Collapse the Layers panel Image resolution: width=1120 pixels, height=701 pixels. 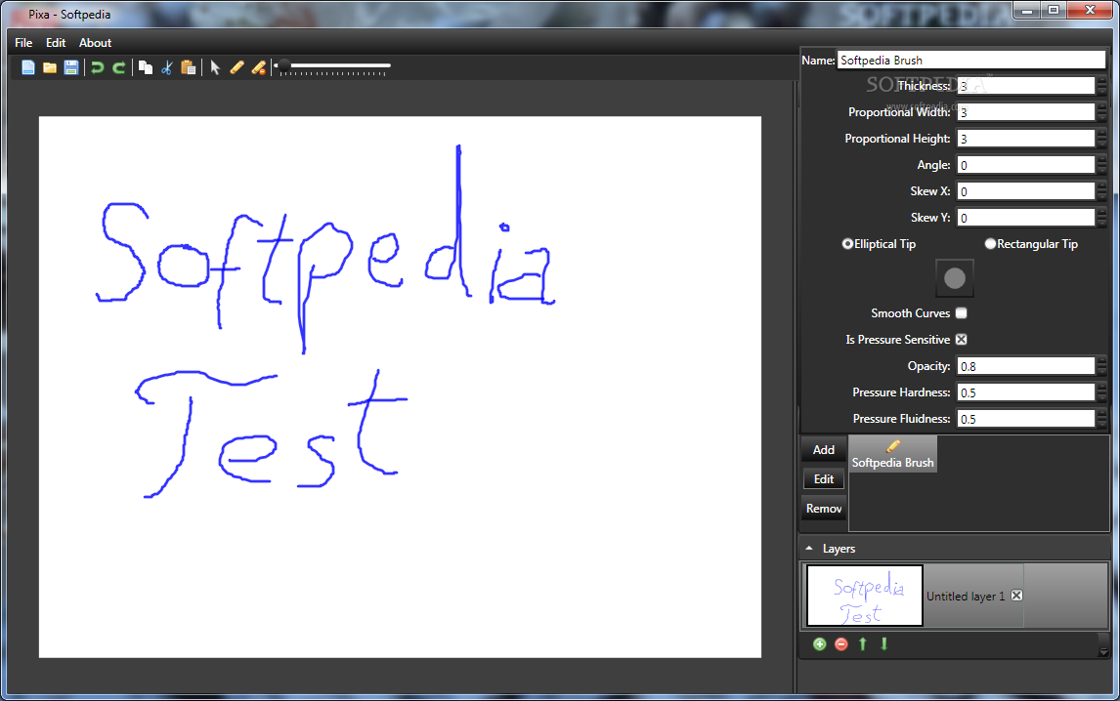coord(808,549)
